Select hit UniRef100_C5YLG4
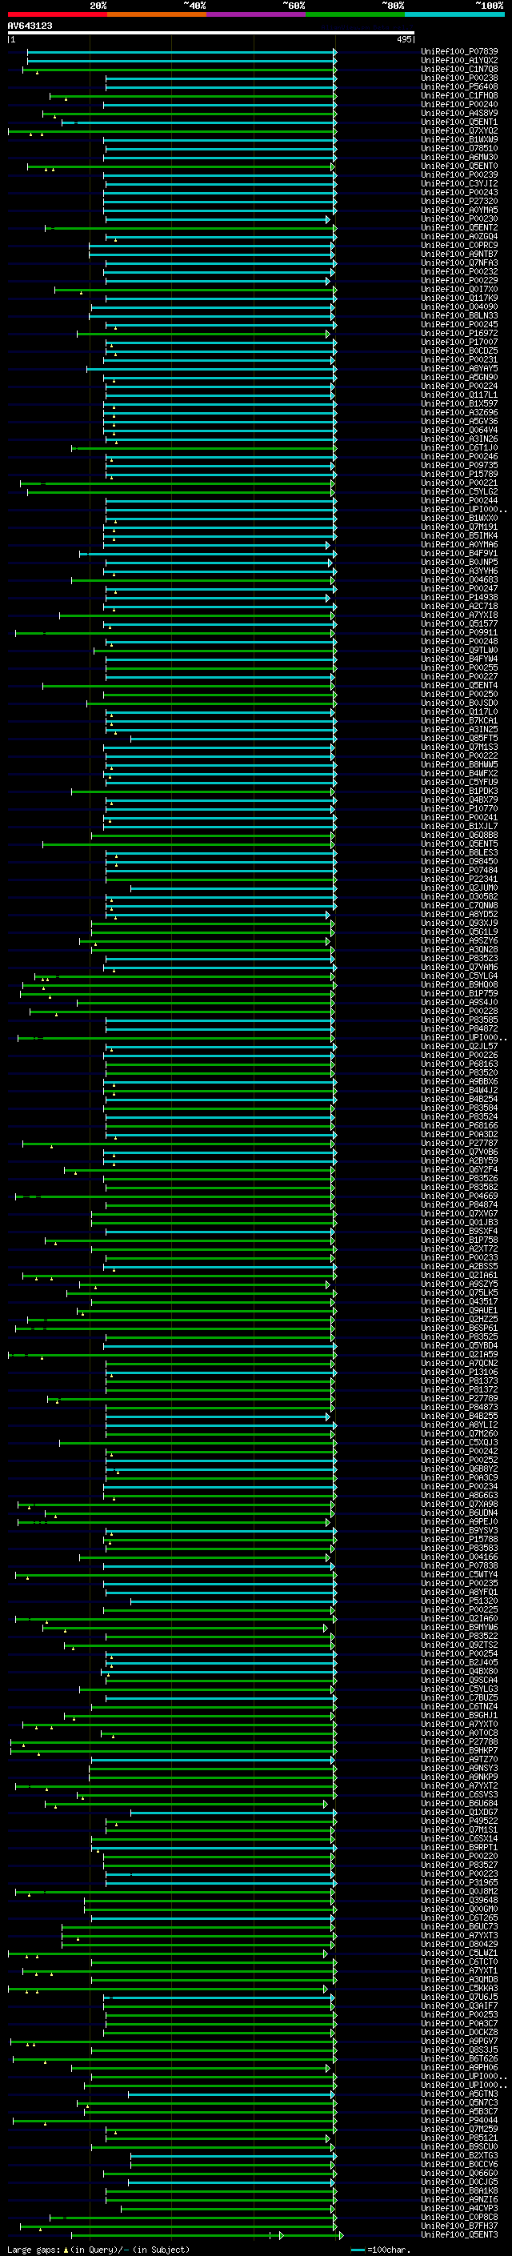The width and height of the screenshot is (512, 2256). (459, 976)
